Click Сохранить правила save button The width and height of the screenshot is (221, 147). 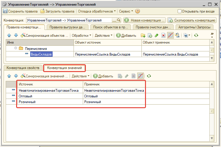click(x=20, y=11)
